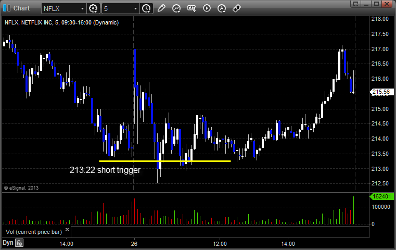This screenshot has width=396, height=250.
Task: Toggle the lock icon beside Dyn
Action: pyautogui.click(x=19, y=243)
